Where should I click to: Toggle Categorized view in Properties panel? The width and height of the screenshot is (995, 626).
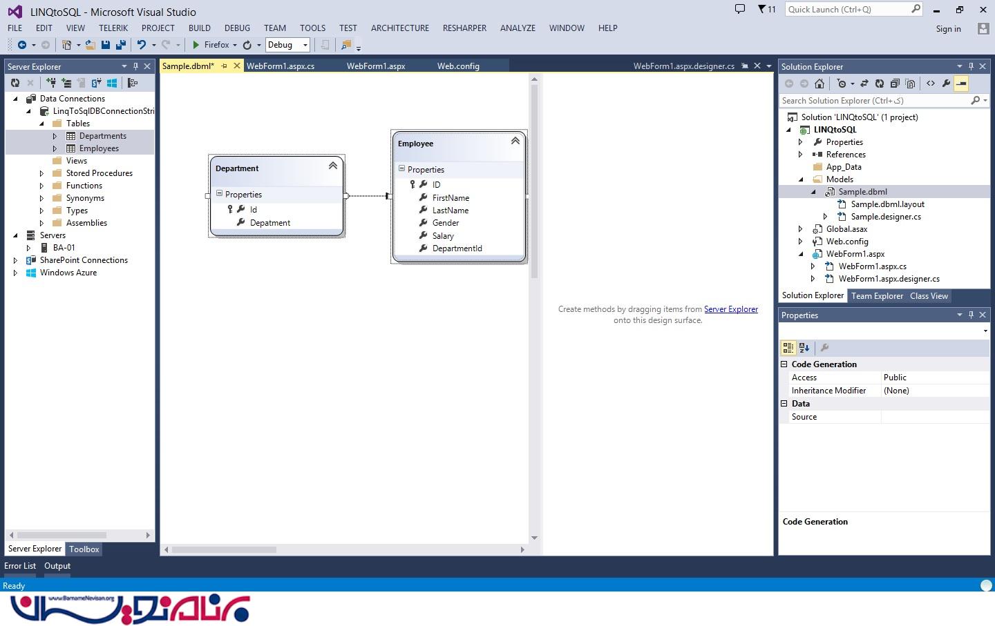coord(788,348)
